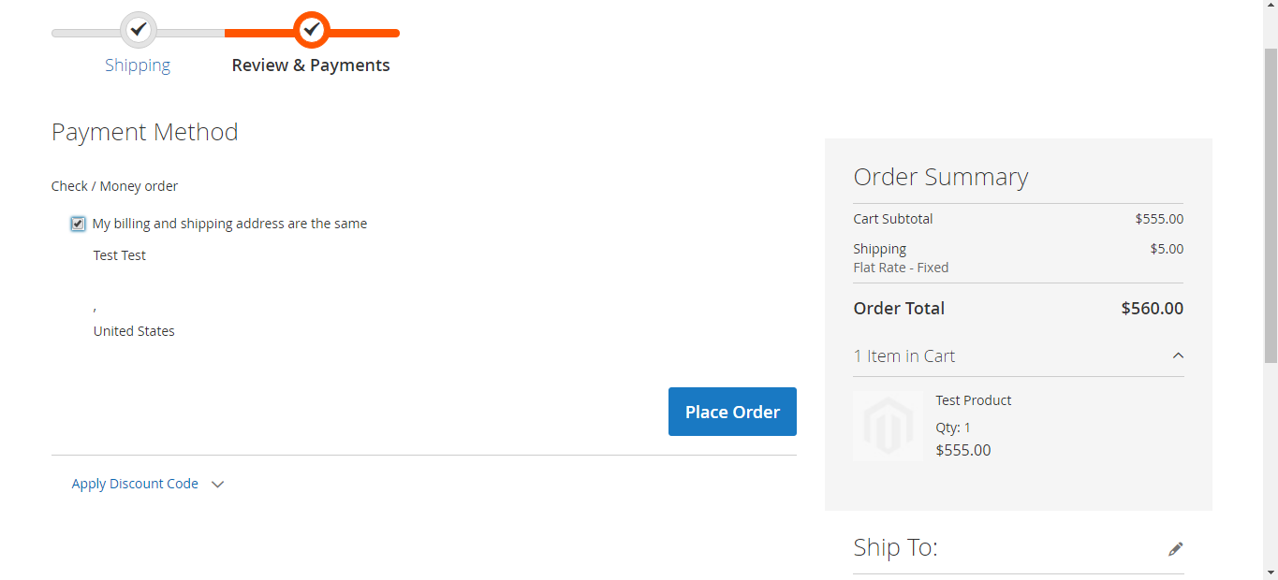Edit the Ship To address using pencil icon

coord(1175,548)
